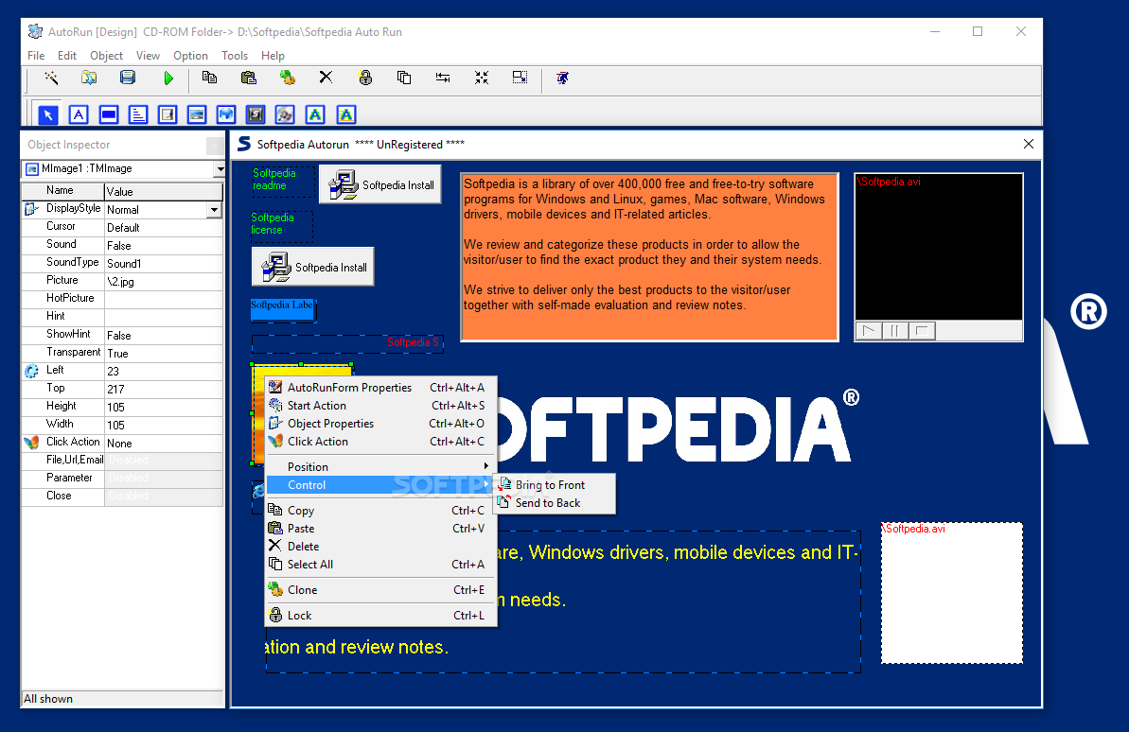Select the green A text component
Image resolution: width=1129 pixels, height=732 pixels.
point(315,114)
